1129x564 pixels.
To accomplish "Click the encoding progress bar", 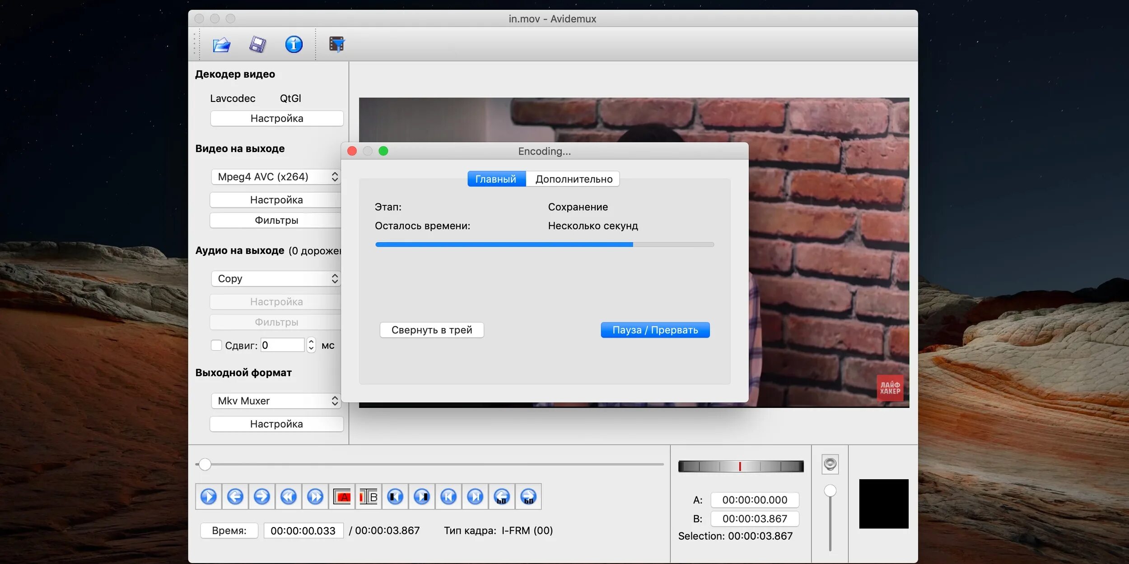I will tap(545, 245).
